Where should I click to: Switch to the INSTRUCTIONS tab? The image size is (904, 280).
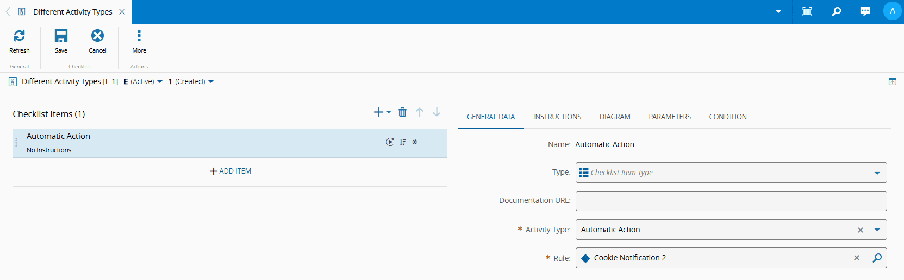557,117
